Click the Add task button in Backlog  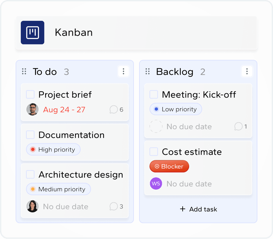(198, 209)
